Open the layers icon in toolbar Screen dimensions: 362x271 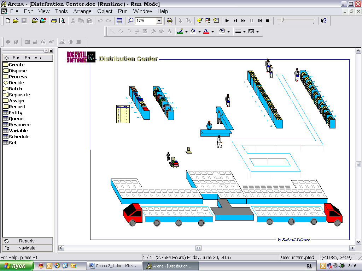[x=169, y=21]
